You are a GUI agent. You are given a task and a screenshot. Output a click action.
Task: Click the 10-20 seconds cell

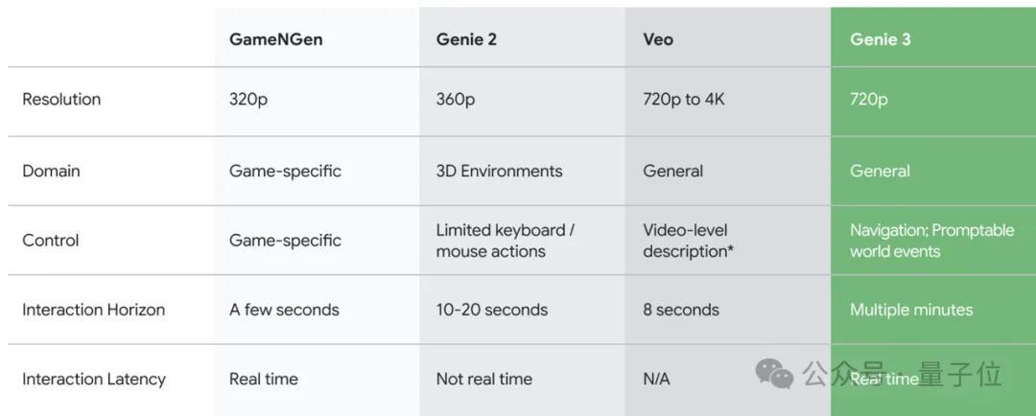(x=491, y=310)
